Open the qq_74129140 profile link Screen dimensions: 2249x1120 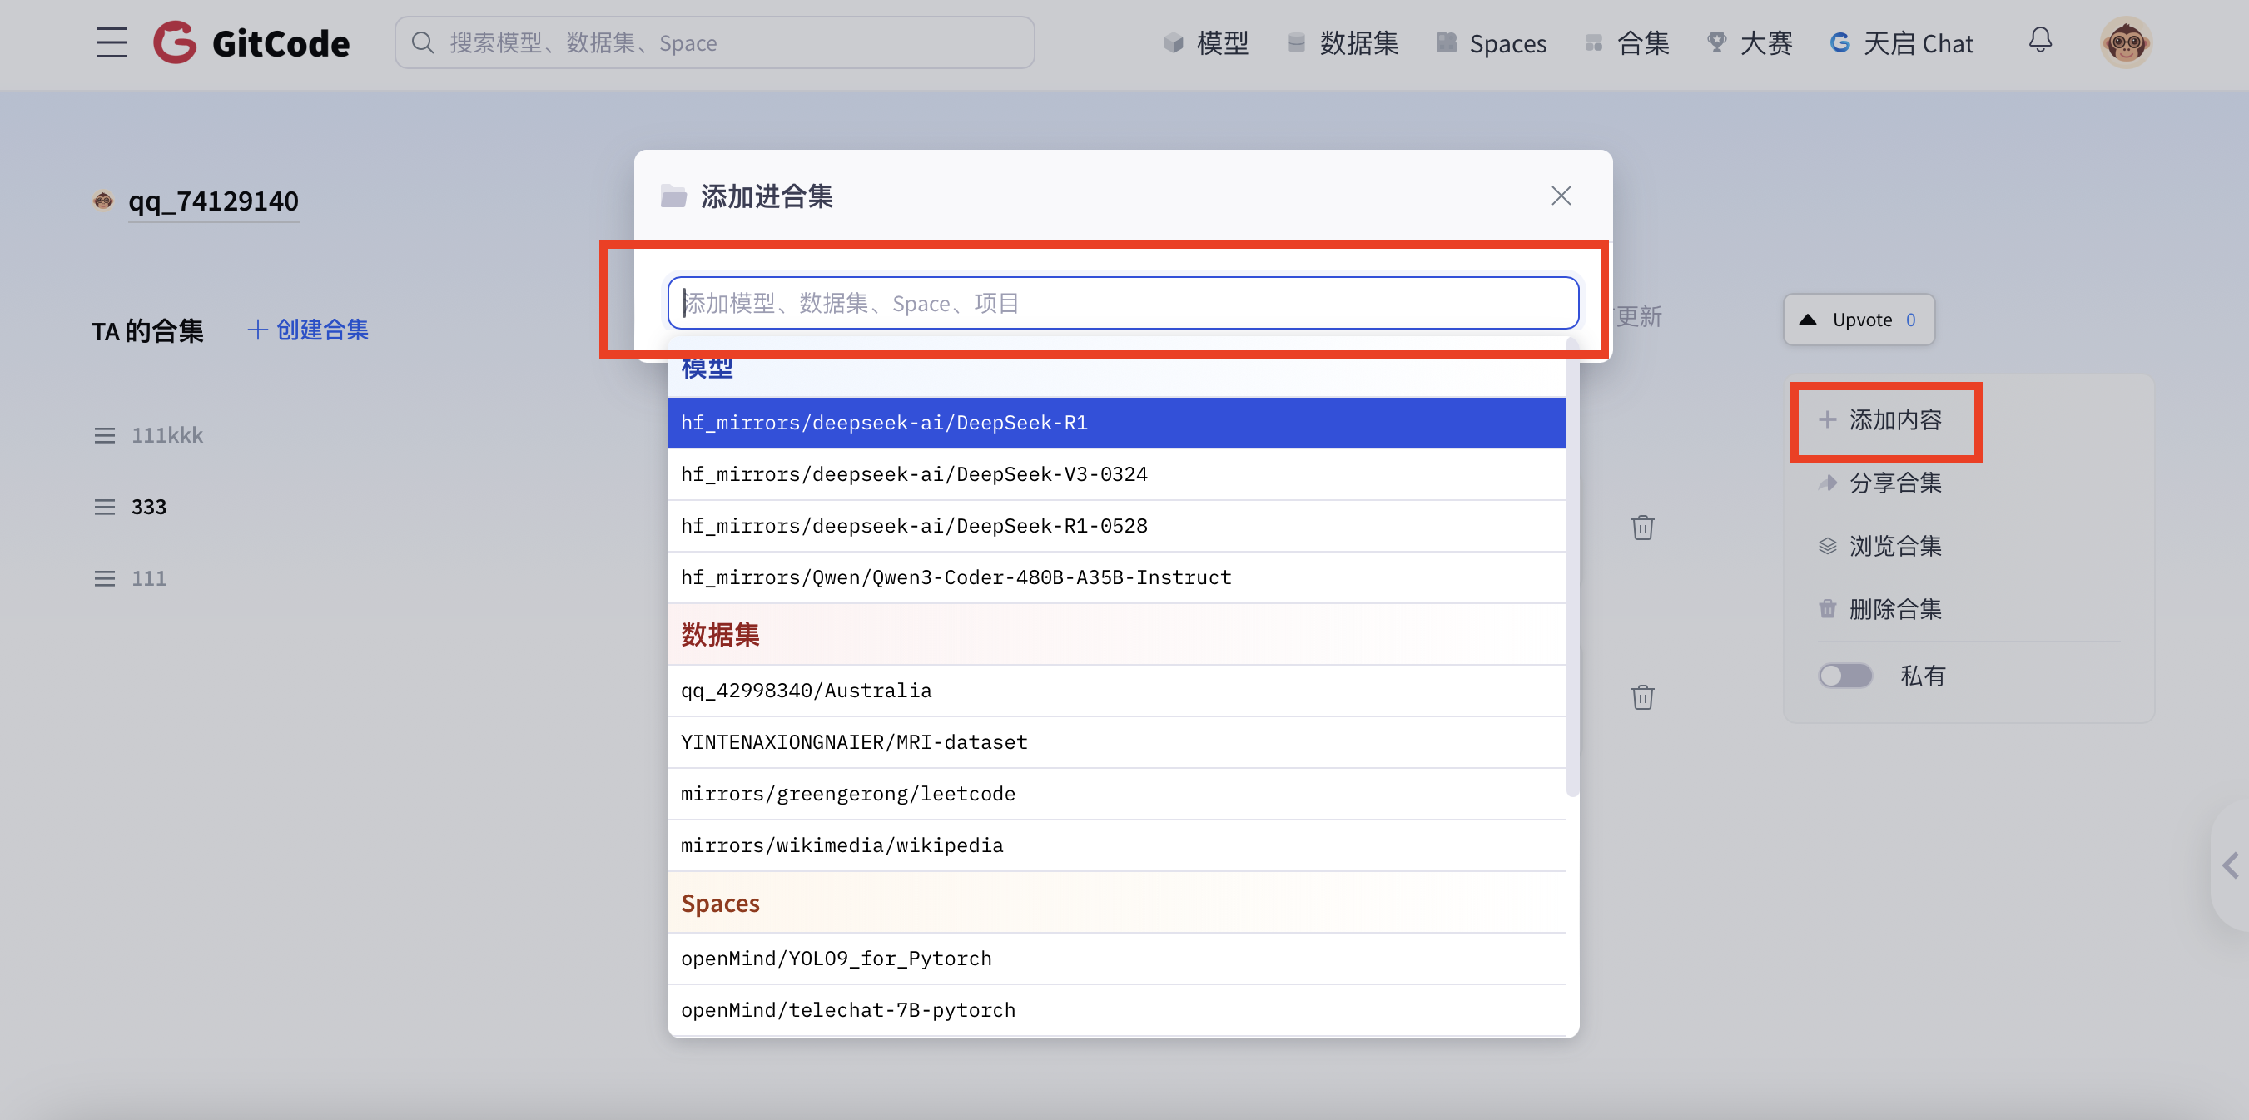tap(213, 201)
